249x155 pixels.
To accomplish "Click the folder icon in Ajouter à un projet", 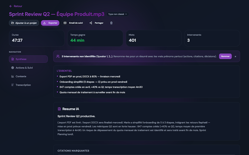I will [12, 23].
